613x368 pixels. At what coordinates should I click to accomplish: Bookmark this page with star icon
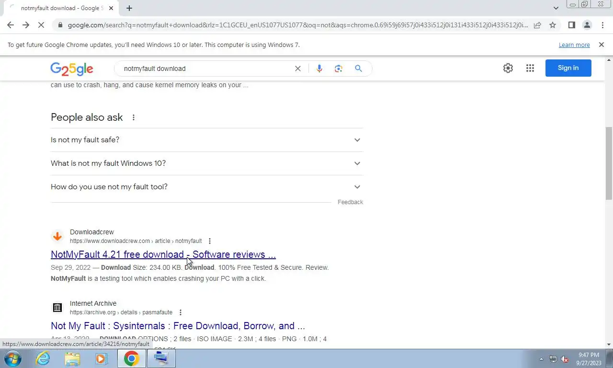(553, 25)
